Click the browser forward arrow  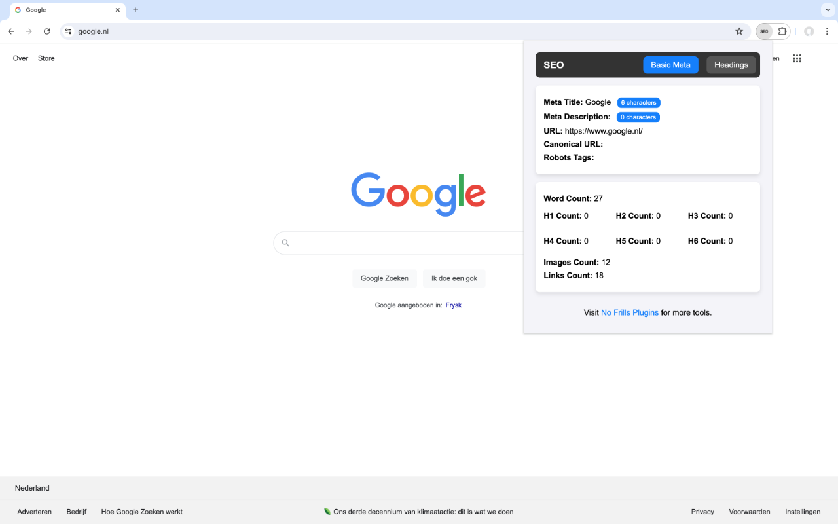[x=29, y=31]
